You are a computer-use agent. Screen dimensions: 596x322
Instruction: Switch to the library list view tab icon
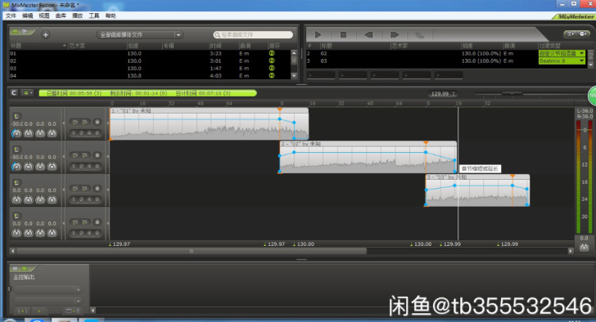coord(16,32)
